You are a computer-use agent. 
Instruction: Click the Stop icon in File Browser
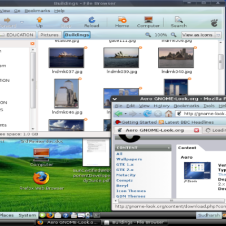[x=66, y=20]
